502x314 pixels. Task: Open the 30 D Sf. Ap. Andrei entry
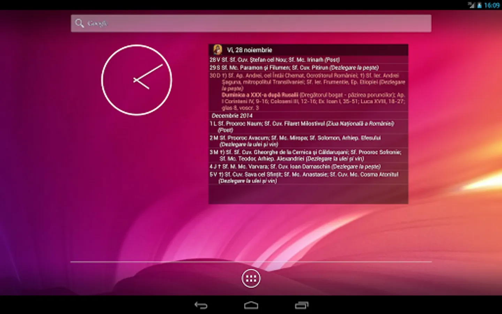point(308,91)
